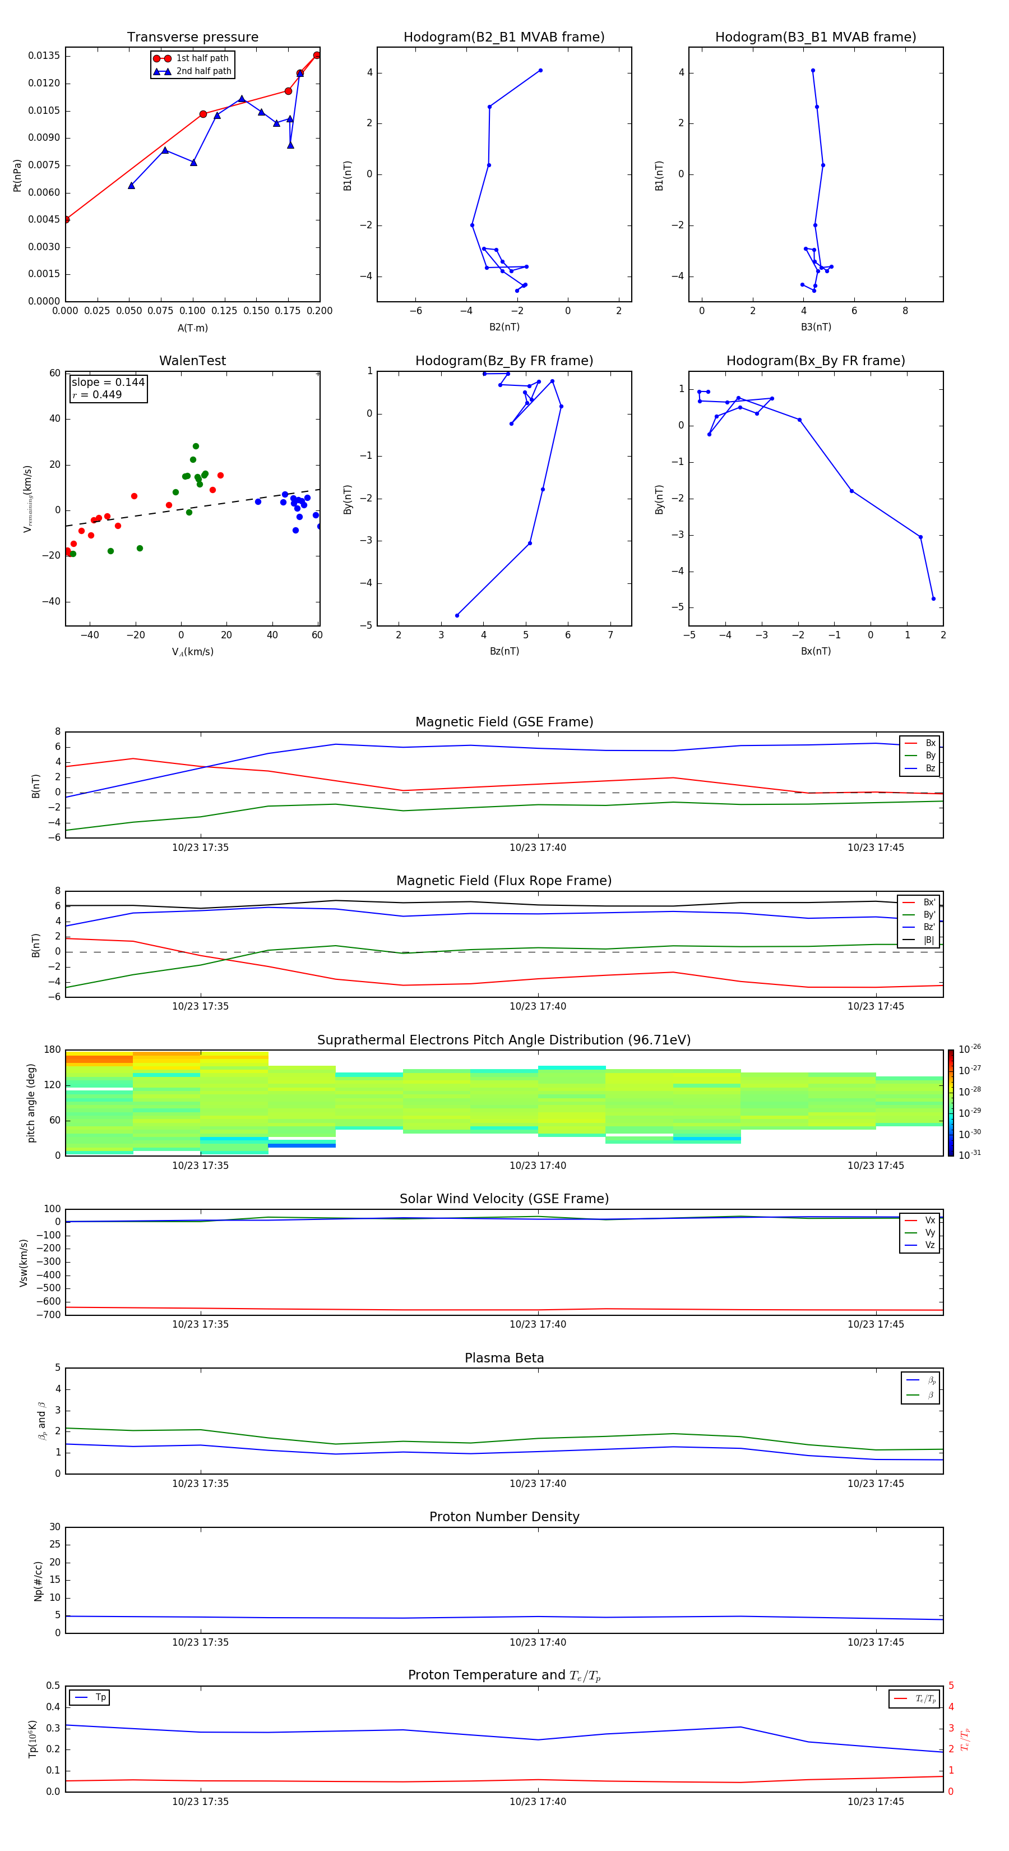Click the "Np(#/cc)" y-axis label
This screenshot has height=1851, width=1009.
click(38, 1580)
